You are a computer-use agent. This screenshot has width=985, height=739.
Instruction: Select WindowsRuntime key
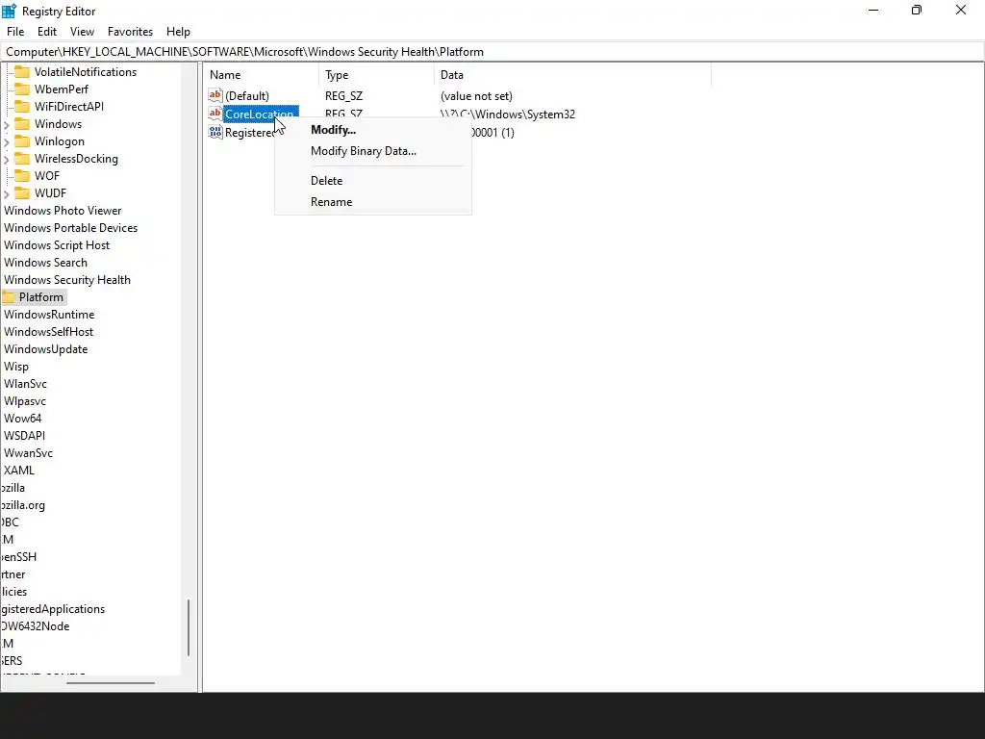pyautogui.click(x=49, y=315)
